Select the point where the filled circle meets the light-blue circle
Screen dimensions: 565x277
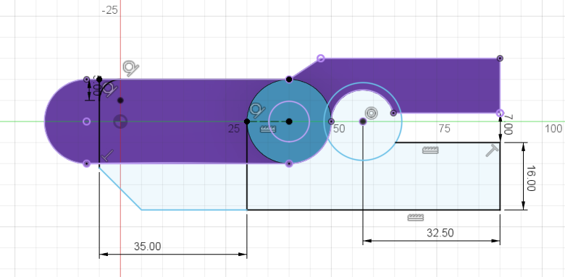click(331, 122)
